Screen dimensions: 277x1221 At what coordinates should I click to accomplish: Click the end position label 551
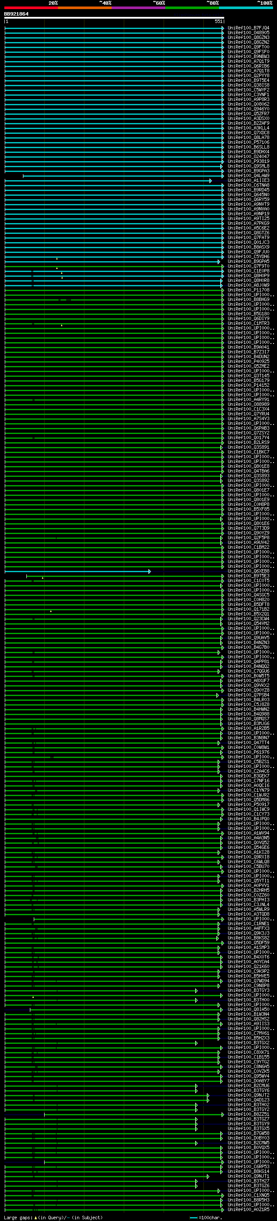coord(218,21)
